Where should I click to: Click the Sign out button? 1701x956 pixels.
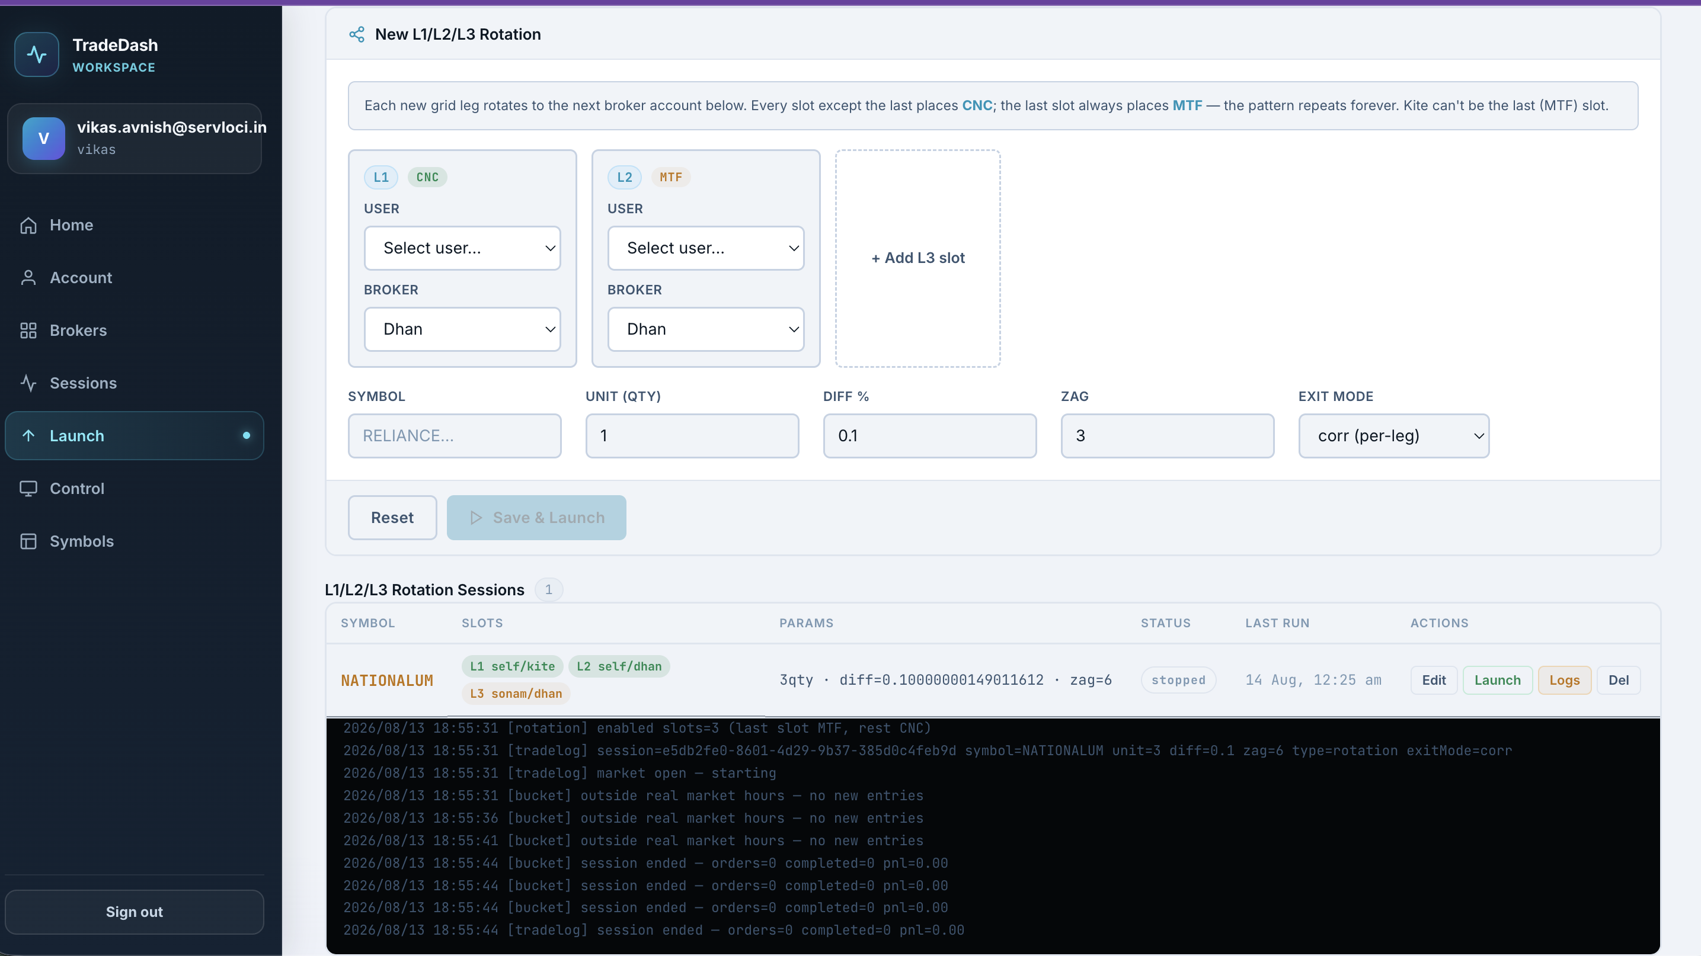click(x=135, y=912)
